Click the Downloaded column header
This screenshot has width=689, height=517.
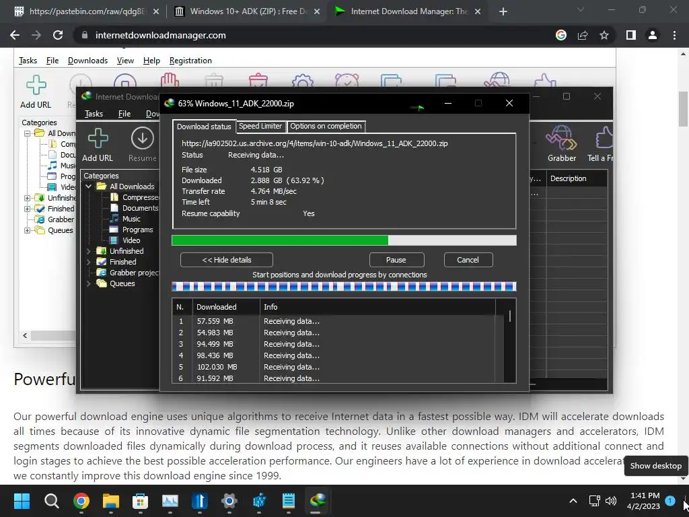point(226,307)
